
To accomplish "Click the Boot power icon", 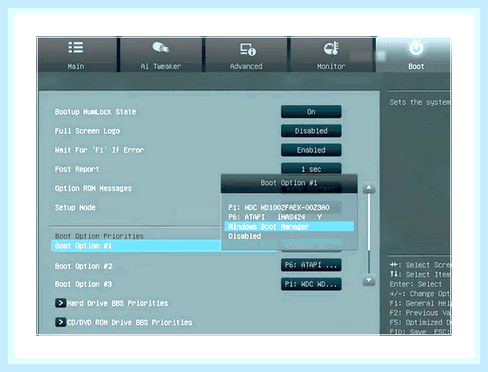I will pyautogui.click(x=416, y=48).
